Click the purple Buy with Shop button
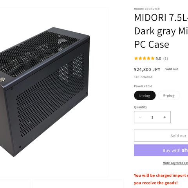This screenshot has width=188, height=188. click(161, 150)
